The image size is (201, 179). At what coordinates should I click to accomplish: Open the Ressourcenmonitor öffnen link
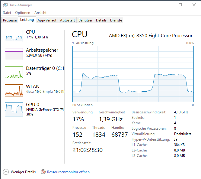(x=68, y=172)
